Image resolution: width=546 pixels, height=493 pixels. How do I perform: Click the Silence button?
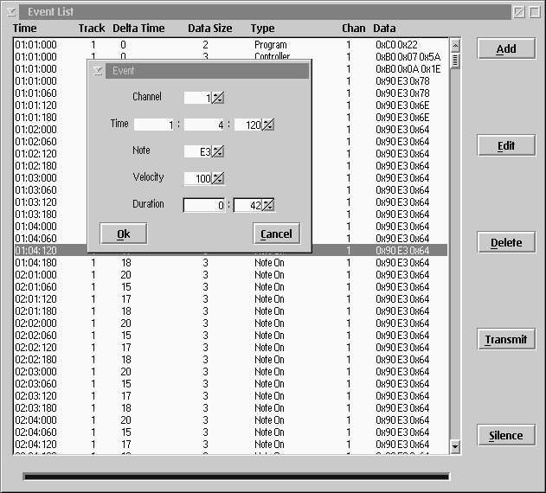point(506,435)
